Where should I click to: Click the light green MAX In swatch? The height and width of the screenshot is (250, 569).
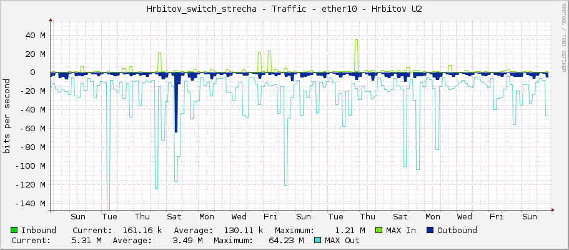(379, 230)
